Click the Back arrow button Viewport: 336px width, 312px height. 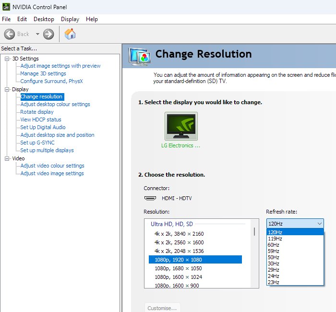point(10,34)
